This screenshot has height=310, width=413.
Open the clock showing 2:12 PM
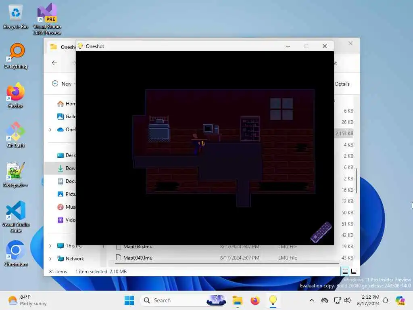368,300
